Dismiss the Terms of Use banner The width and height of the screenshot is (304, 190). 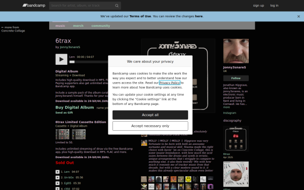pyautogui.click(x=298, y=17)
